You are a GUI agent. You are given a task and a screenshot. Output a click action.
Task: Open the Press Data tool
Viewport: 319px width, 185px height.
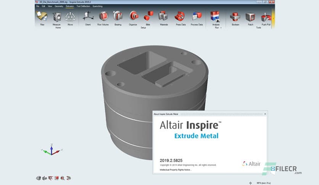[180, 16]
